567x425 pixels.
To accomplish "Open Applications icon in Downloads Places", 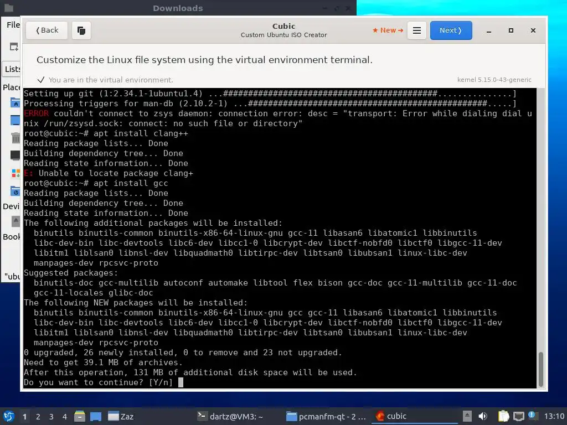I will (15, 173).
